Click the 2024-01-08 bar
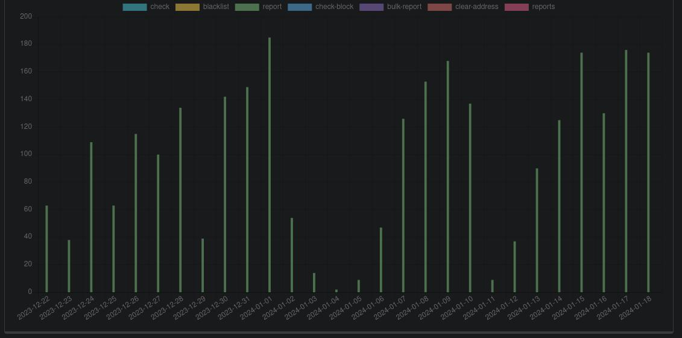Screen dimensions: 682x338 (x=425, y=187)
